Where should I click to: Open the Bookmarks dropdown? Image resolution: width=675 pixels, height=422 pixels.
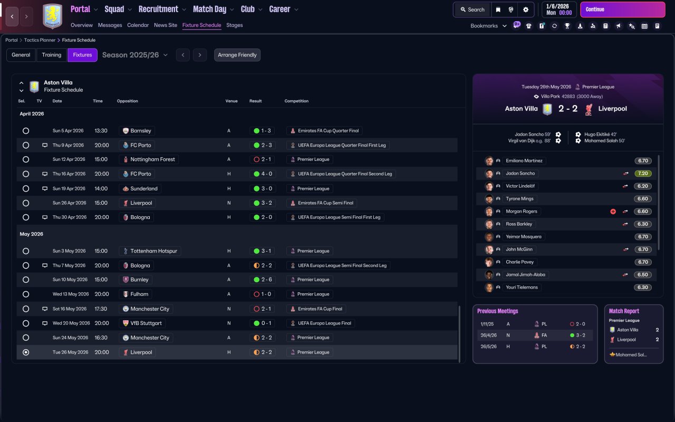(489, 26)
